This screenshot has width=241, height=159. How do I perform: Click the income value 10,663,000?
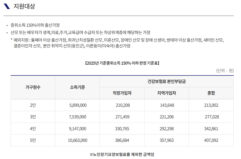(78, 140)
